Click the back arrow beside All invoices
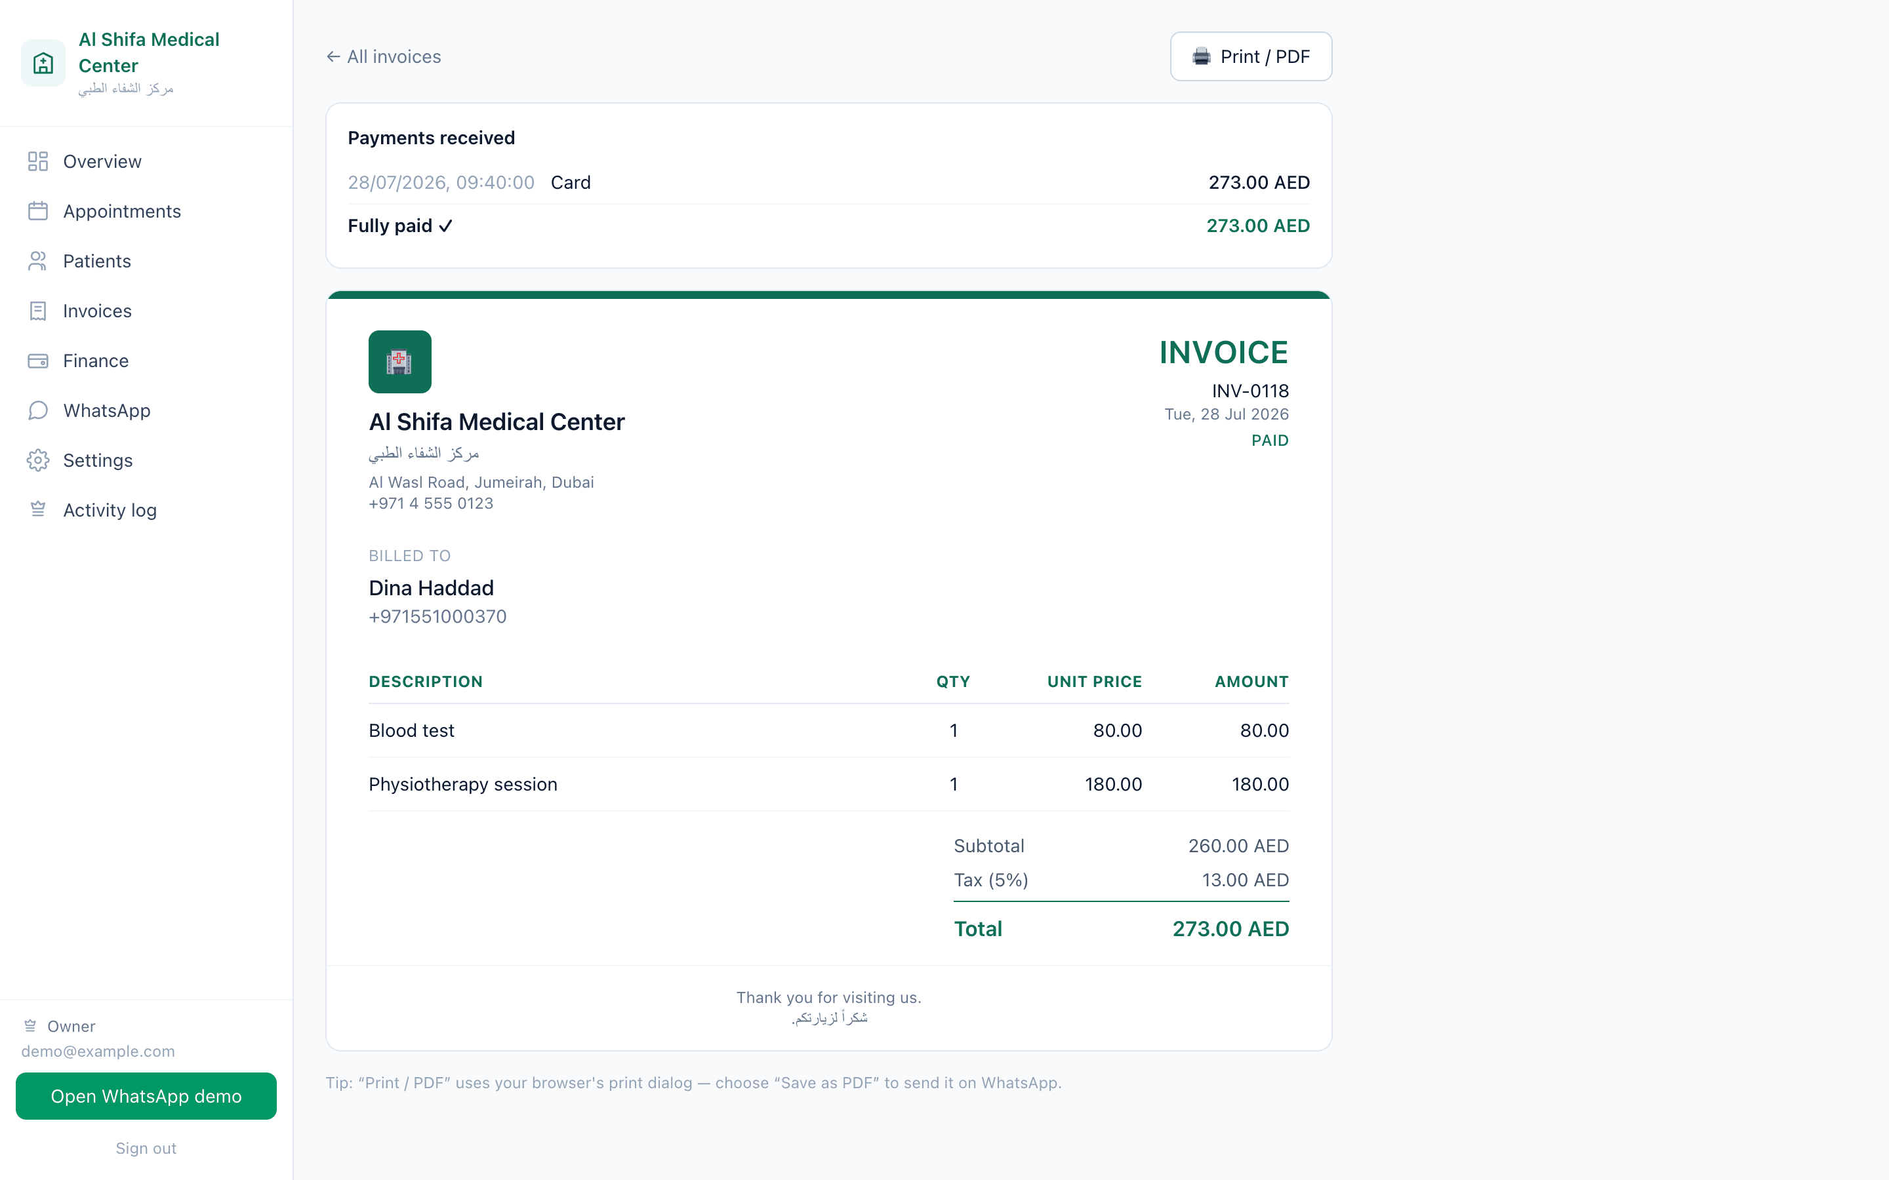 point(333,56)
